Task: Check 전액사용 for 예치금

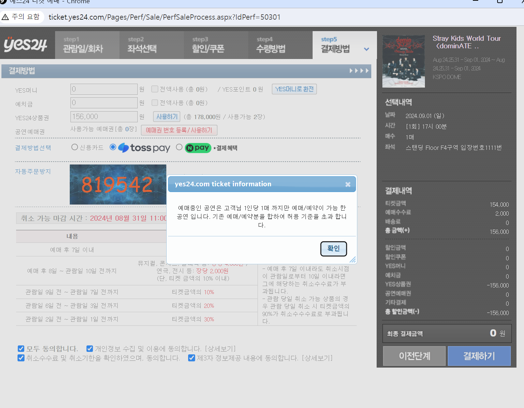Action: (155, 103)
